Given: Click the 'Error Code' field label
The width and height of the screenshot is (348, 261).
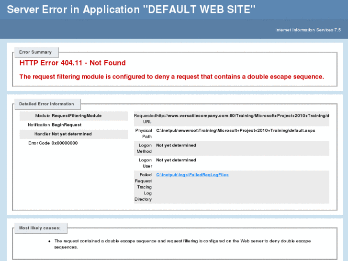Looking at the screenshot, I should coord(39,143).
